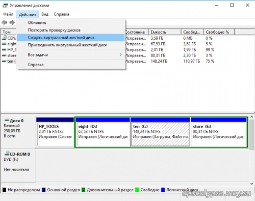Click the 80,31 ГБ capacity cell in the list
This screenshot has width=255, height=201.
click(158, 55)
